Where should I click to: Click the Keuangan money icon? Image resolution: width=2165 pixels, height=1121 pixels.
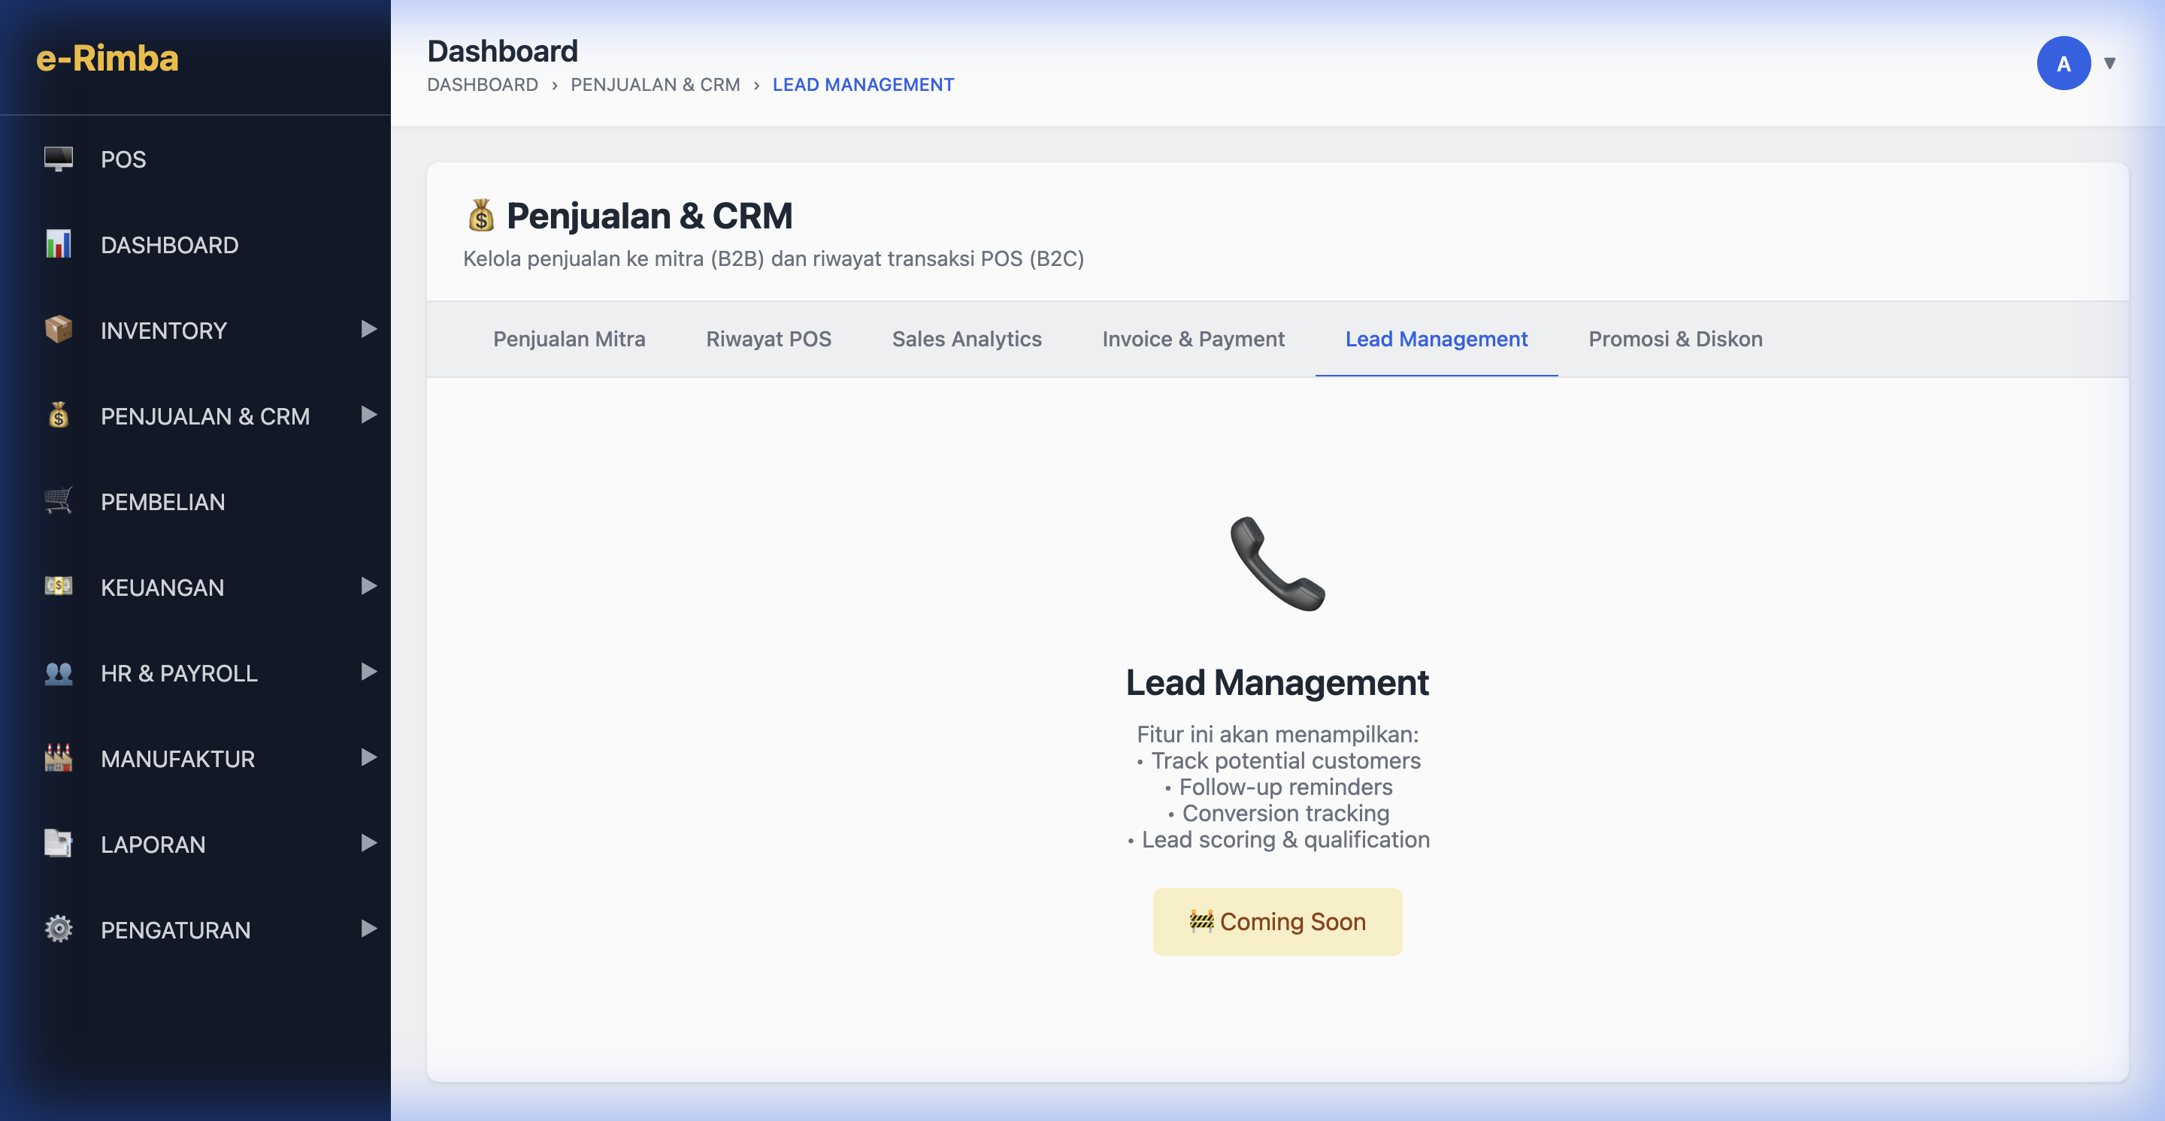coord(58,586)
